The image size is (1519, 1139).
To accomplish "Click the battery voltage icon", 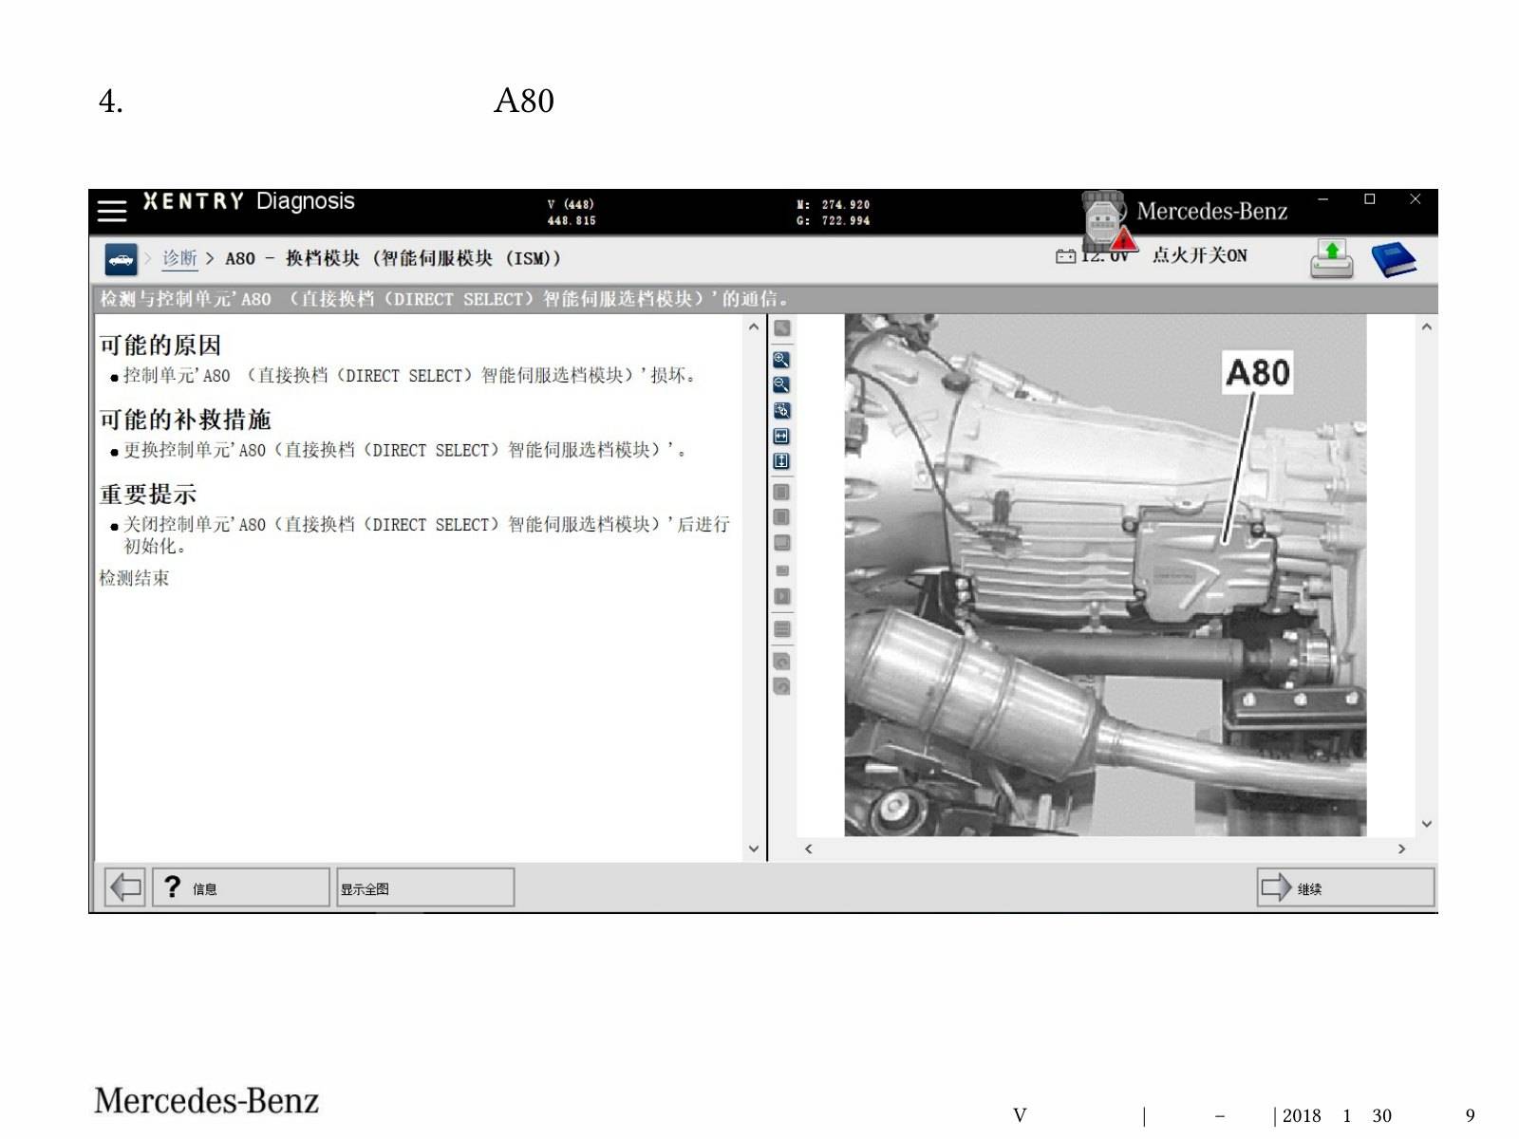I will point(1066,256).
